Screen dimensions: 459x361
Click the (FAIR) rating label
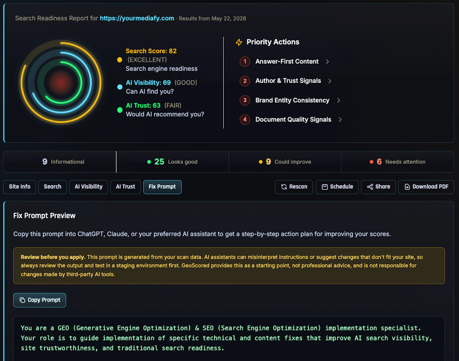[173, 105]
